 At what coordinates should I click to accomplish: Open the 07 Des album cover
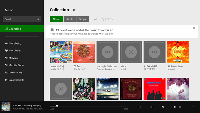[84, 52]
